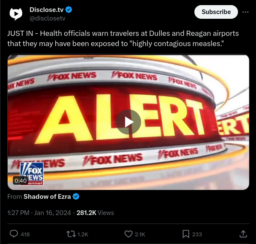Reply using the speech bubble icon
Screen dimensions: 256x244
(x=14, y=234)
